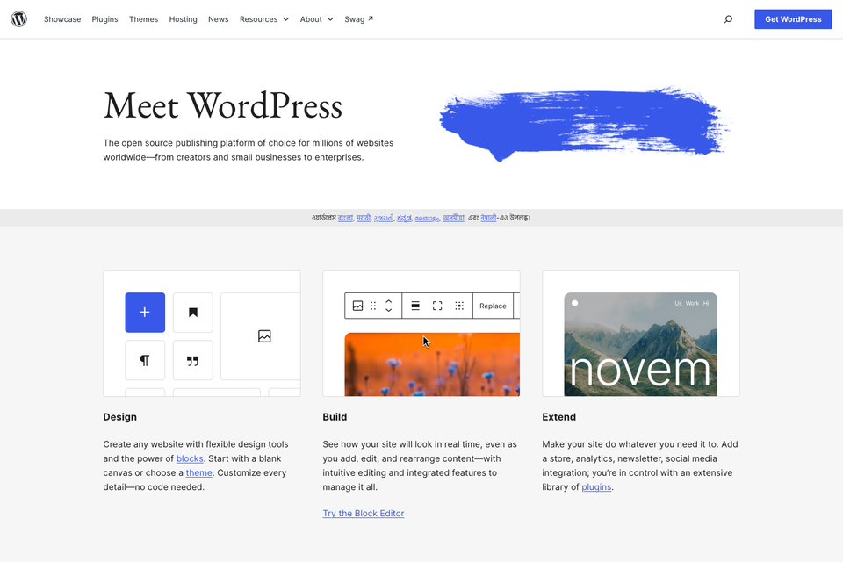
Task: Select the നേപ്പാളി-adjacent नेपाली language link
Action: 488,217
